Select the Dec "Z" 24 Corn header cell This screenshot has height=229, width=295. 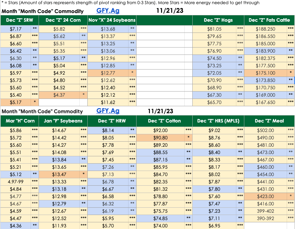coord(63,20)
